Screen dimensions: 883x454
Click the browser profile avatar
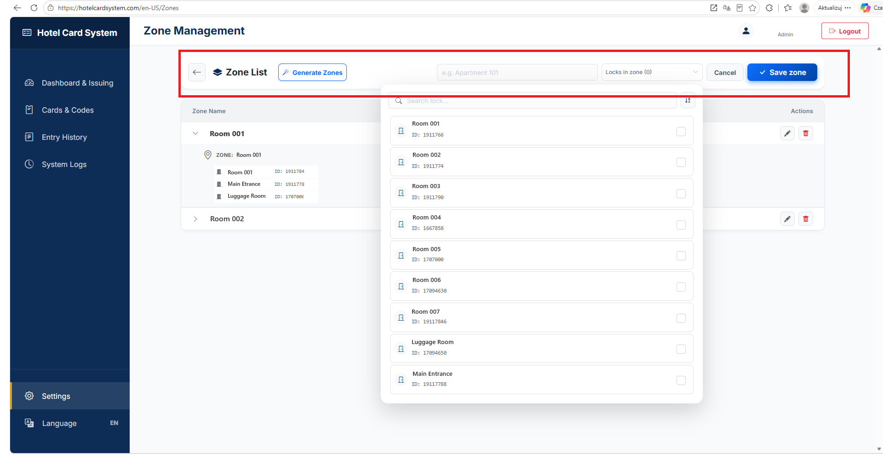804,8
